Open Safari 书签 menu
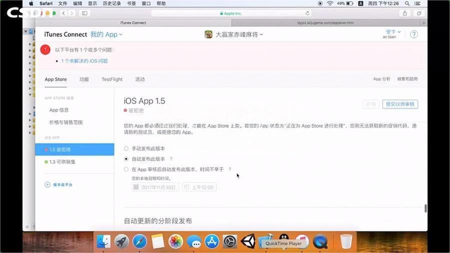This screenshot has height=253, width=450. click(x=131, y=3)
